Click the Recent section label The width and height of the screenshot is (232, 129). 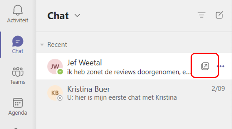[57, 45]
